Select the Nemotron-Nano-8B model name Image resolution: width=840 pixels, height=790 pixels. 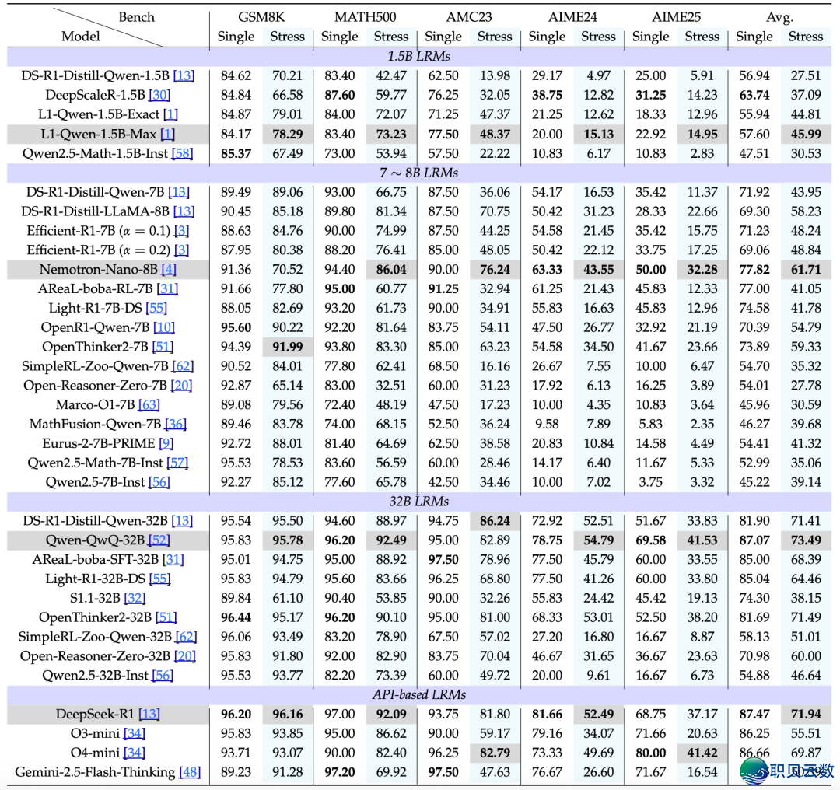click(x=99, y=269)
